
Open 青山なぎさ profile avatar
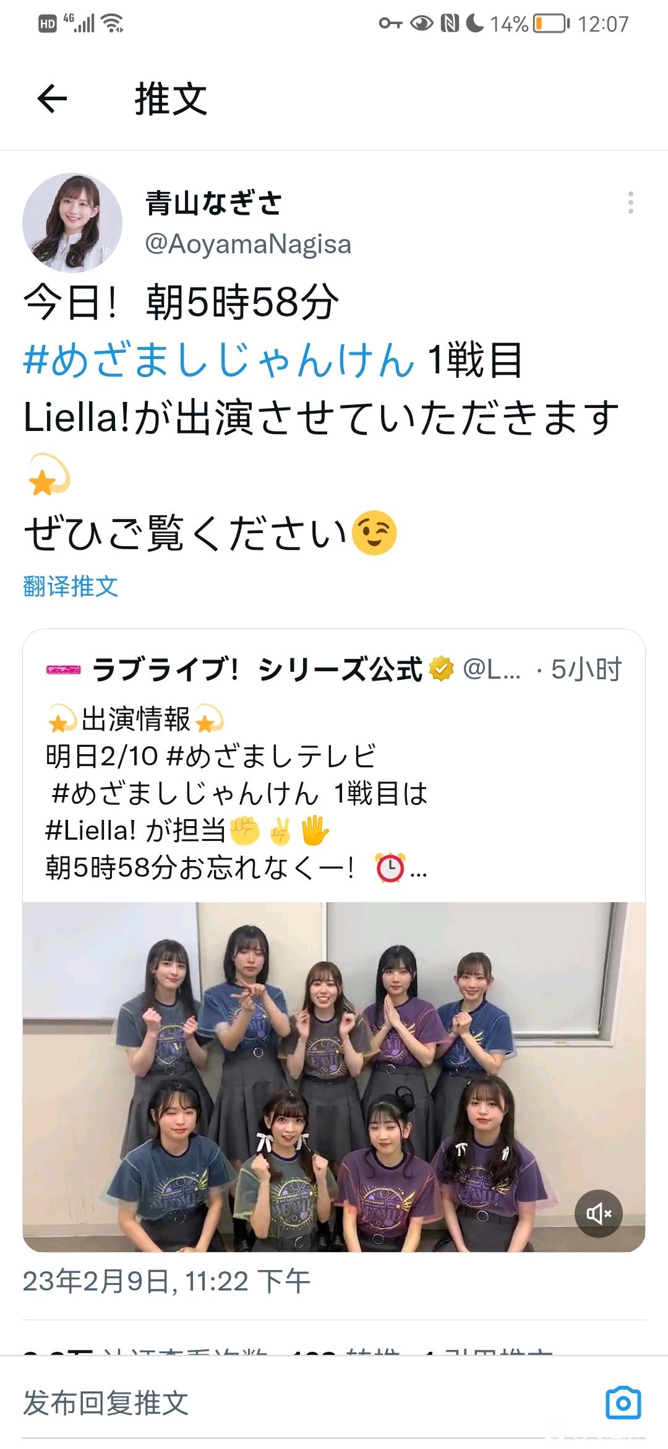(x=72, y=222)
